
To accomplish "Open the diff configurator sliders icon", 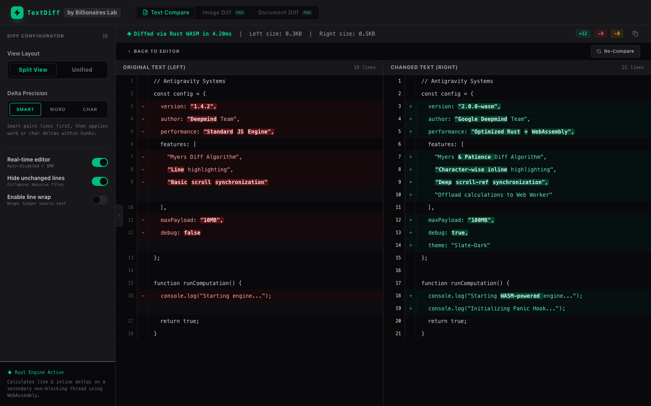I will pos(105,36).
